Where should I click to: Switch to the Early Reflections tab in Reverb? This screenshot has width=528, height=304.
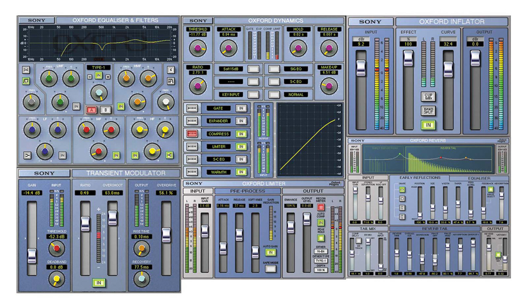click(x=419, y=178)
